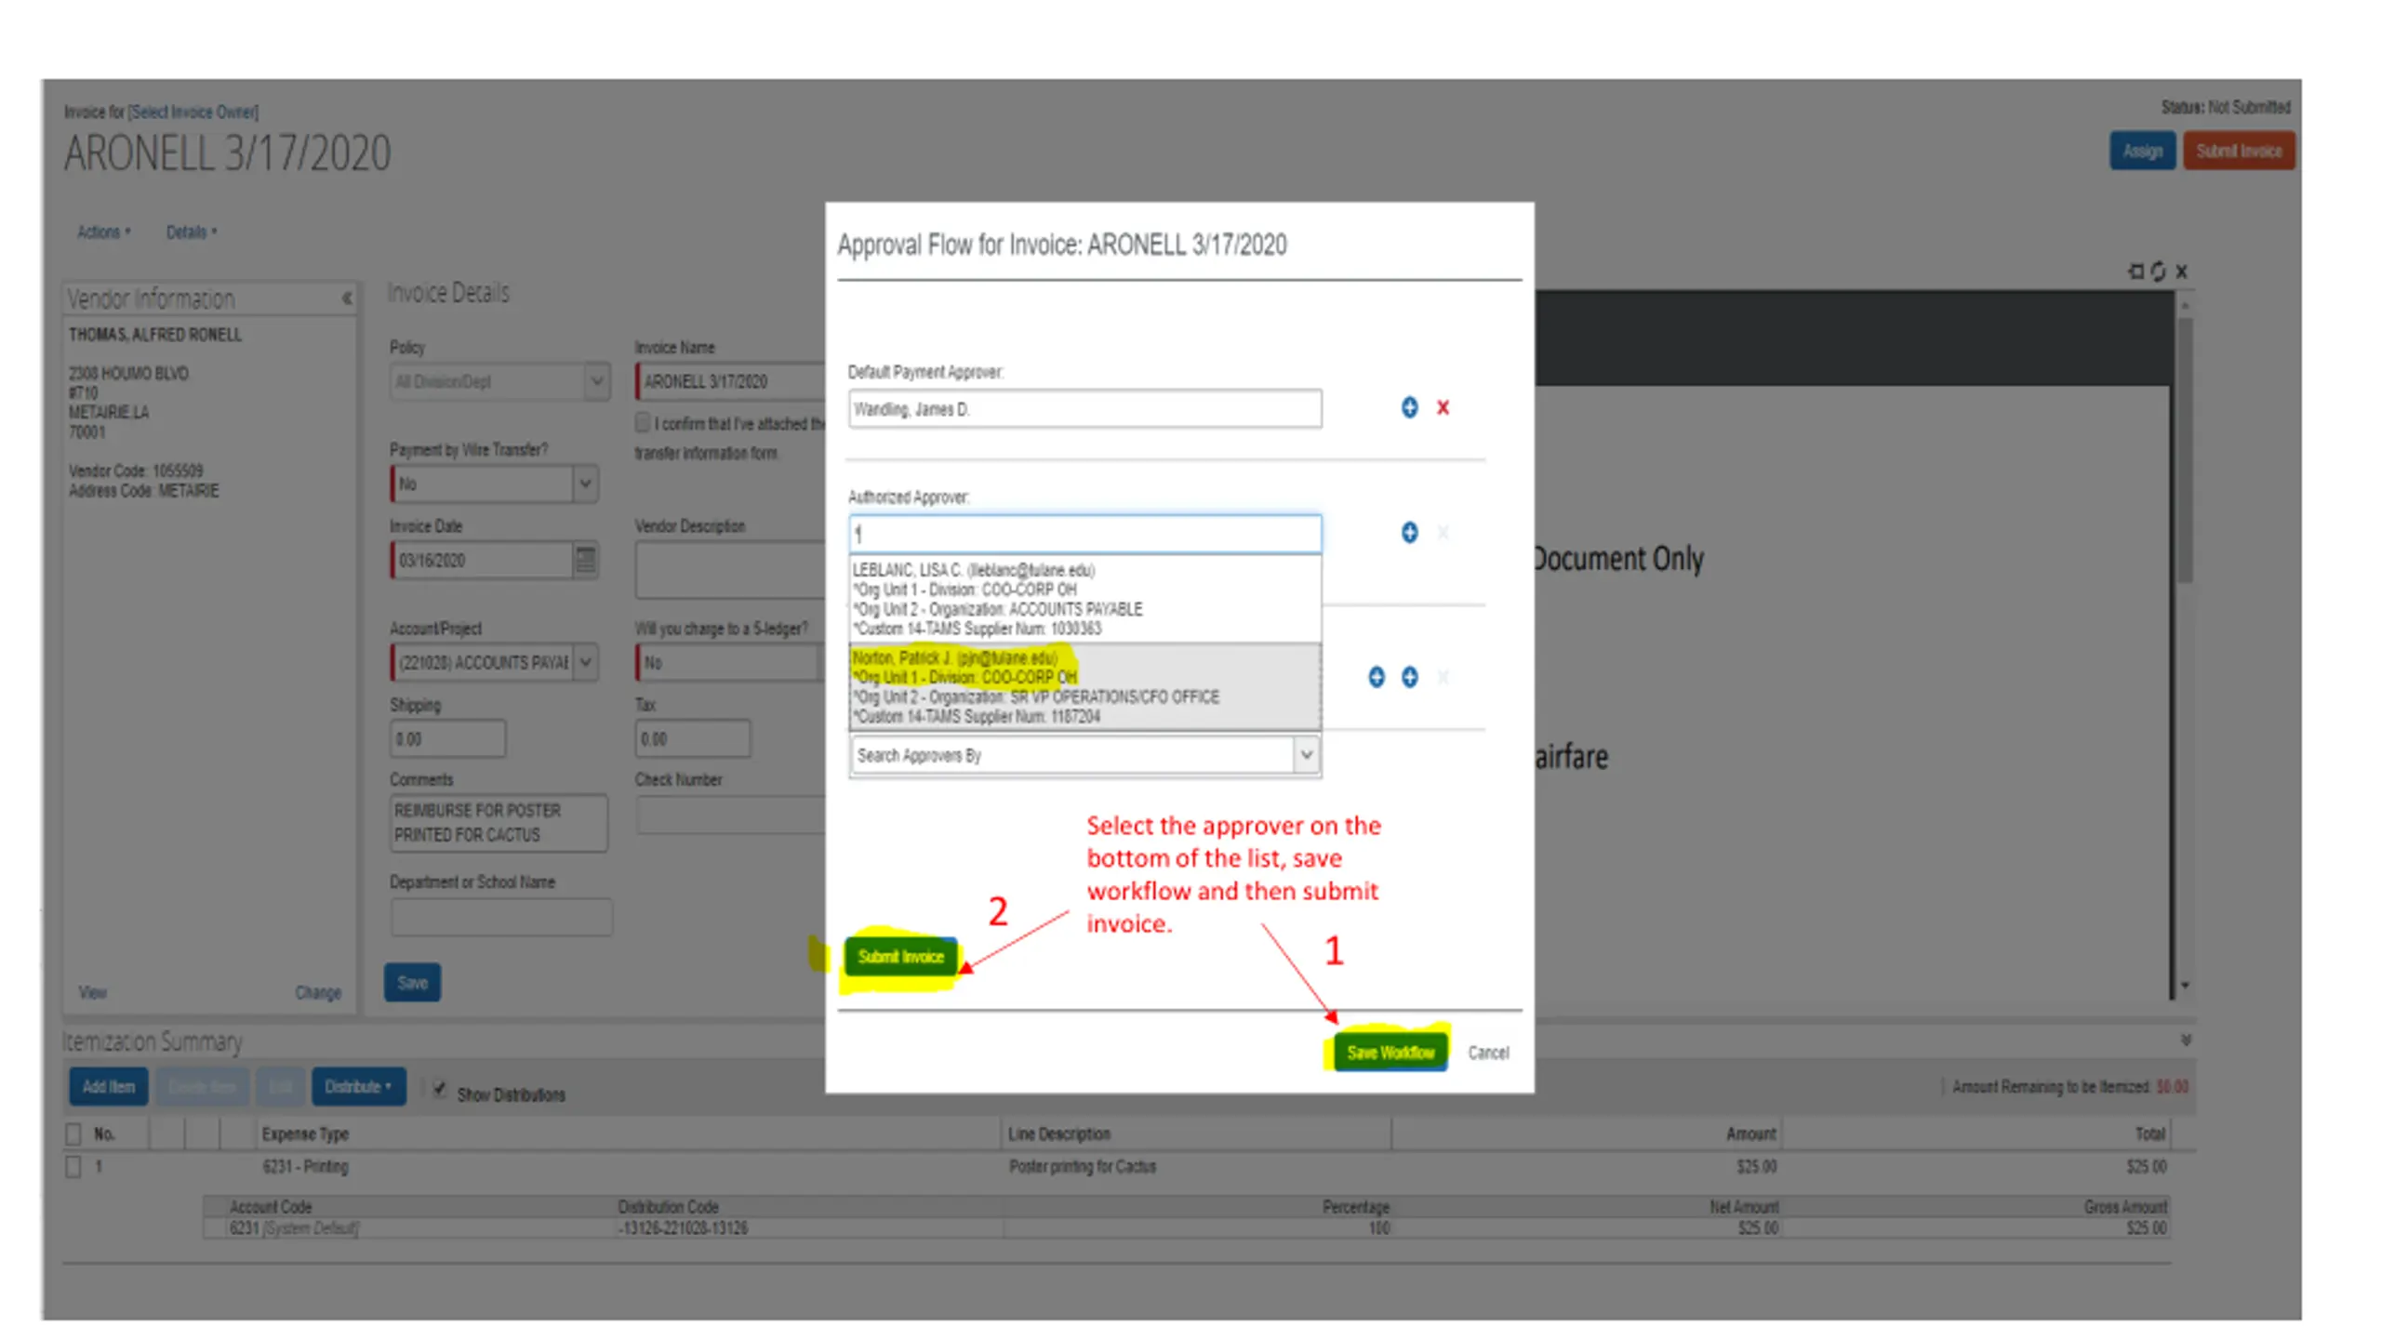Click the Authorized Approver text field

1084,534
